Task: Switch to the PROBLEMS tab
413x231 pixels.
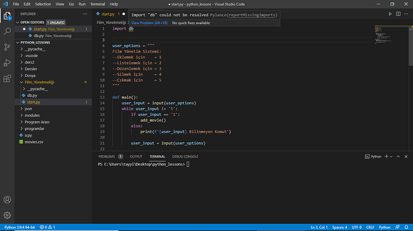Action: pyautogui.click(x=107, y=156)
